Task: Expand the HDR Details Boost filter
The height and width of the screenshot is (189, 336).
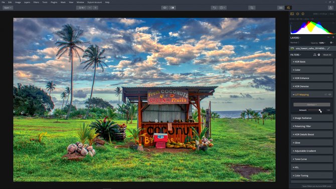Action: [x=312, y=134]
